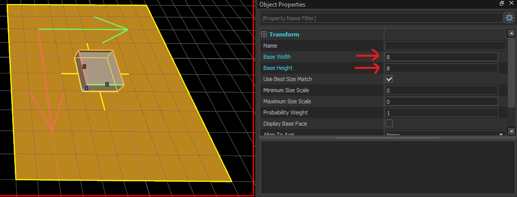Click the scrollbar down arrow

511,131
